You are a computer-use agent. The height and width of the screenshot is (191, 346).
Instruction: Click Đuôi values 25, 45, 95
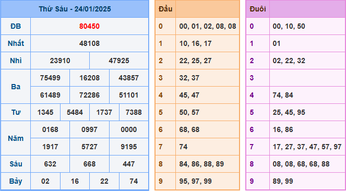tap(289, 112)
